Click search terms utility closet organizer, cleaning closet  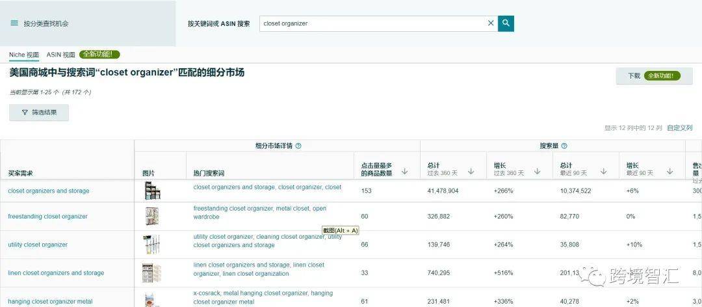[268, 241]
